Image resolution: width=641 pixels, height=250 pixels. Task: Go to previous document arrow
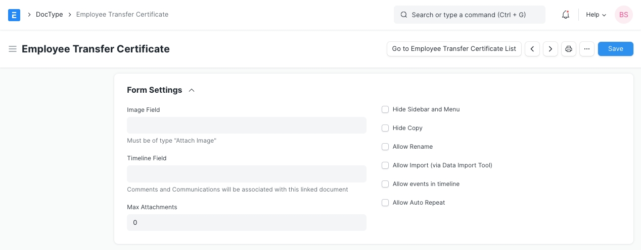(x=532, y=49)
